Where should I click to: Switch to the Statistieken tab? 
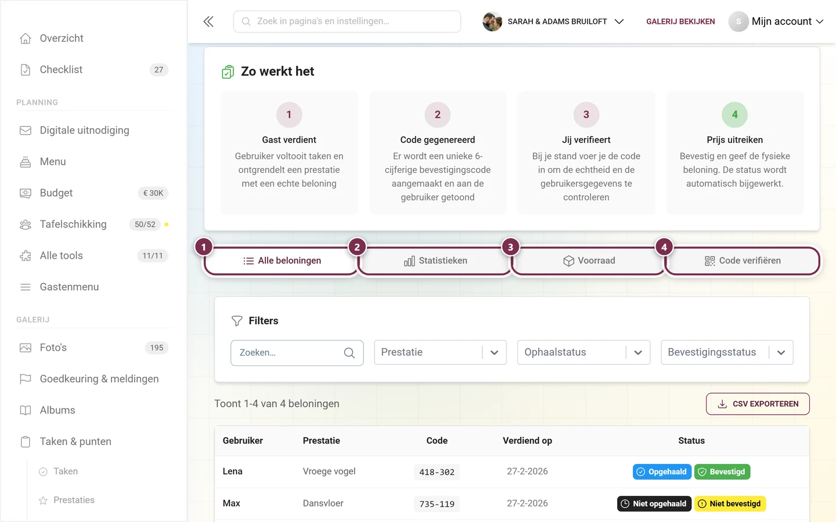coord(435,261)
